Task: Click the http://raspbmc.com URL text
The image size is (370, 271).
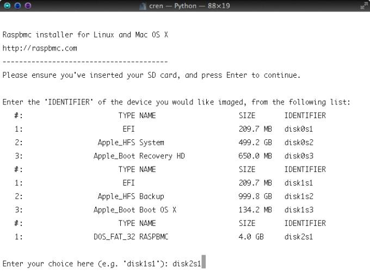Action: [40, 48]
